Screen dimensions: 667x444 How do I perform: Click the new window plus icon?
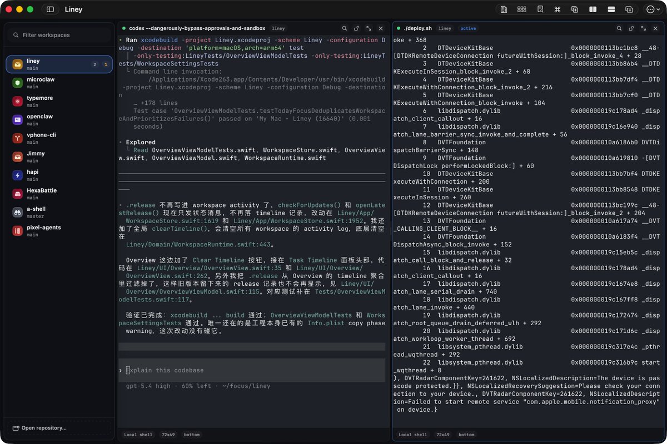(629, 9)
